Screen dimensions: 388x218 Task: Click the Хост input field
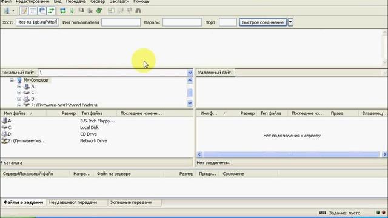tap(37, 22)
